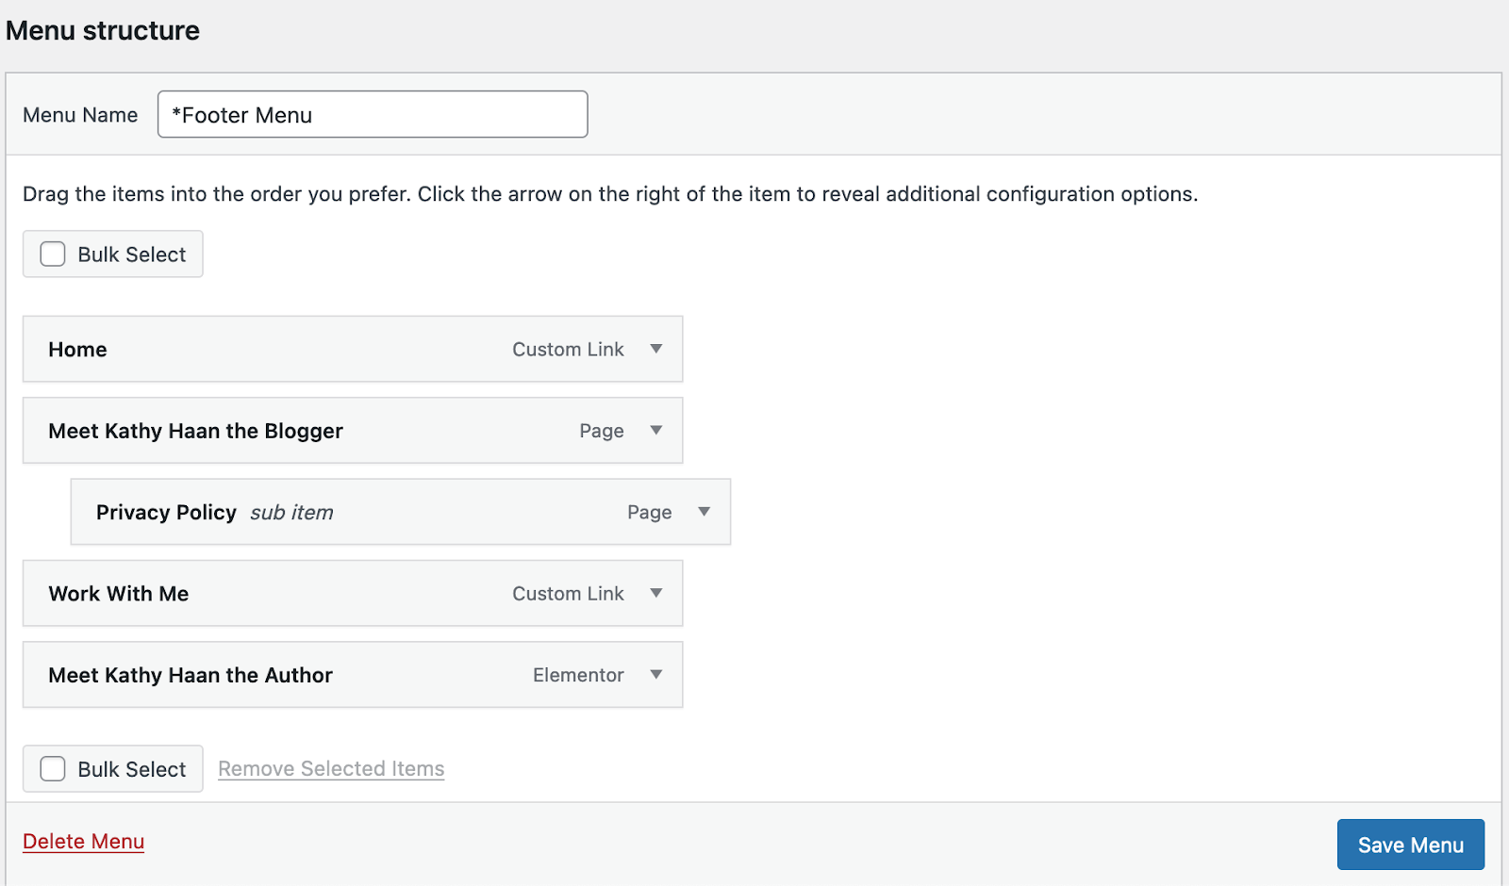Screen dimensions: 1509x886
Task: Click the italic 'sub item' label
Action: [x=291, y=513]
